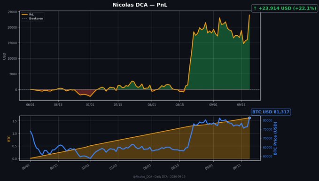Image resolution: width=319 pixels, height=181 pixels.
Task: Click the 07/15 date tick under the PnL chart
Action: (118, 105)
